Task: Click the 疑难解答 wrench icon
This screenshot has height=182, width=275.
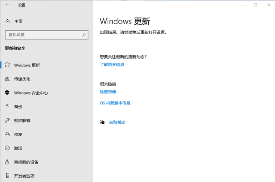Action: pos(7,120)
